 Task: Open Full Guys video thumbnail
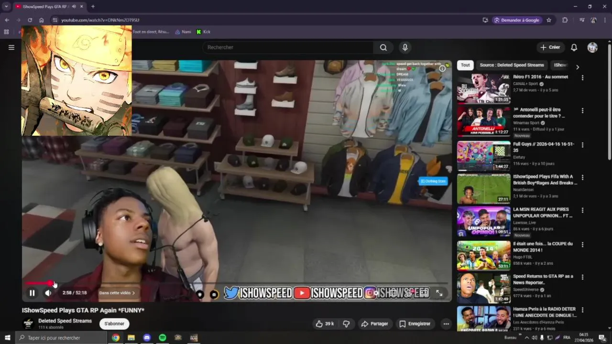tap(483, 156)
